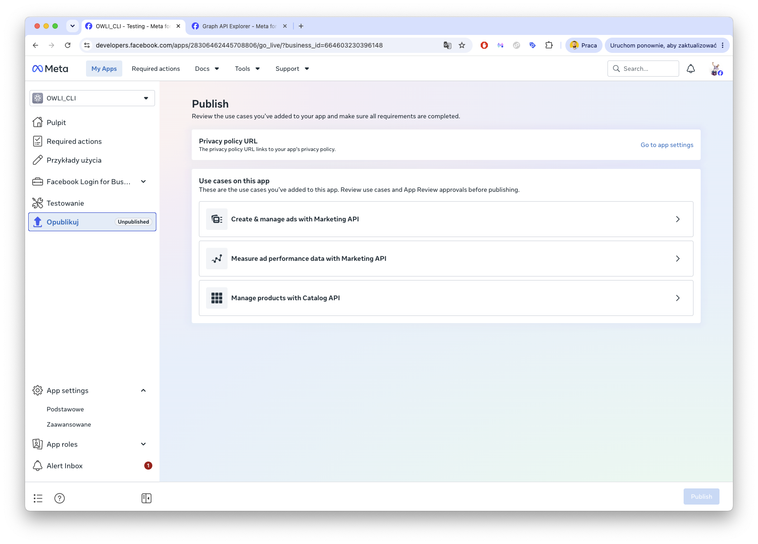Open the tab search dropdown arrow
Image resolution: width=758 pixels, height=544 pixels.
tap(73, 26)
